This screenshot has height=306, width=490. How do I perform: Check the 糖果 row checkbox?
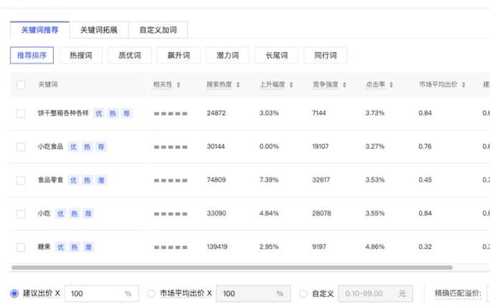click(21, 247)
